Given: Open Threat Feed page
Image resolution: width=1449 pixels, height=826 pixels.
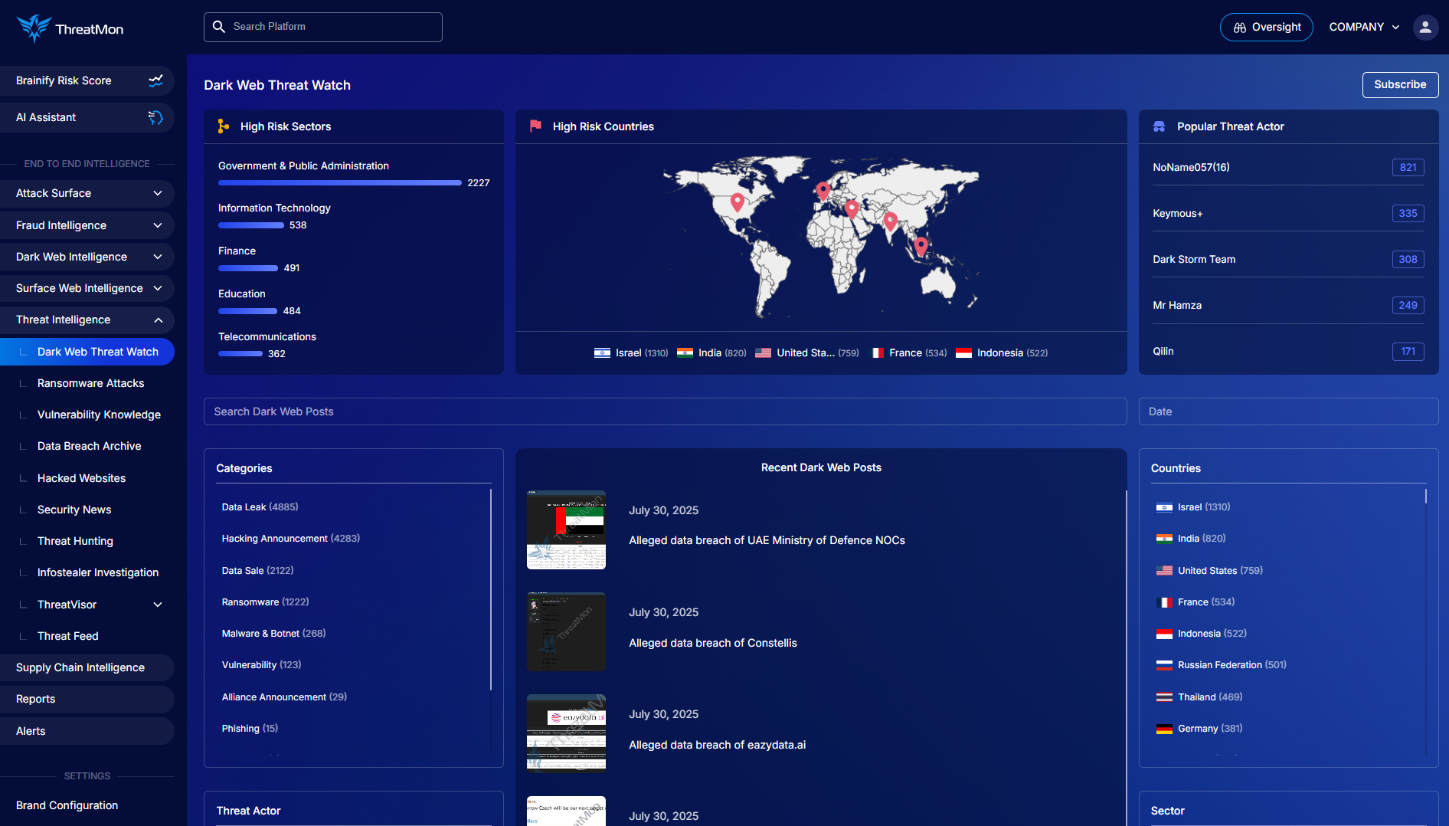Looking at the screenshot, I should [67, 636].
